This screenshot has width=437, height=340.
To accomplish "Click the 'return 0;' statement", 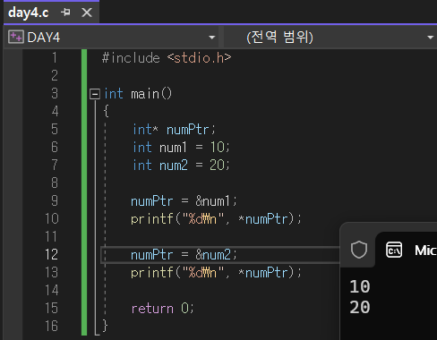I will (163, 309).
